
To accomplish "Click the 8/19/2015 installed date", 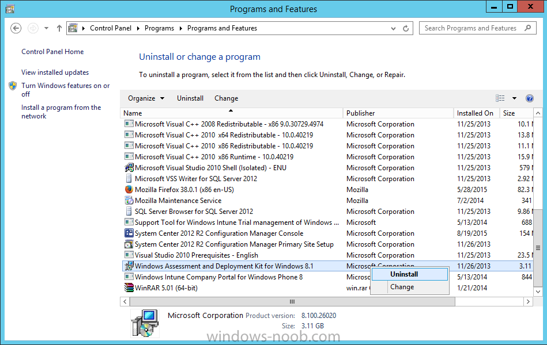I will (472, 233).
